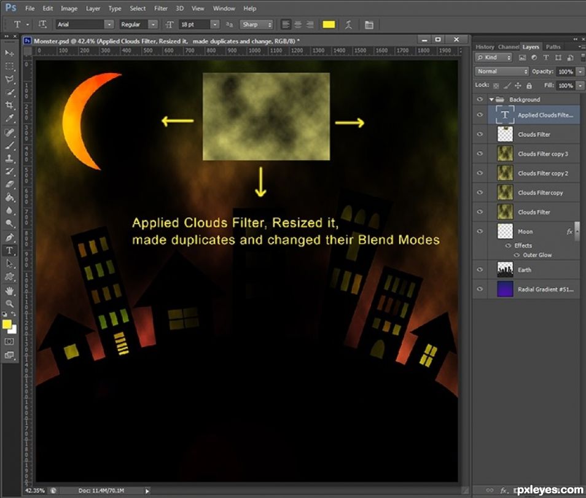Open the Opacity slider arrow
Image resolution: width=586 pixels, height=498 pixels.
coord(580,71)
